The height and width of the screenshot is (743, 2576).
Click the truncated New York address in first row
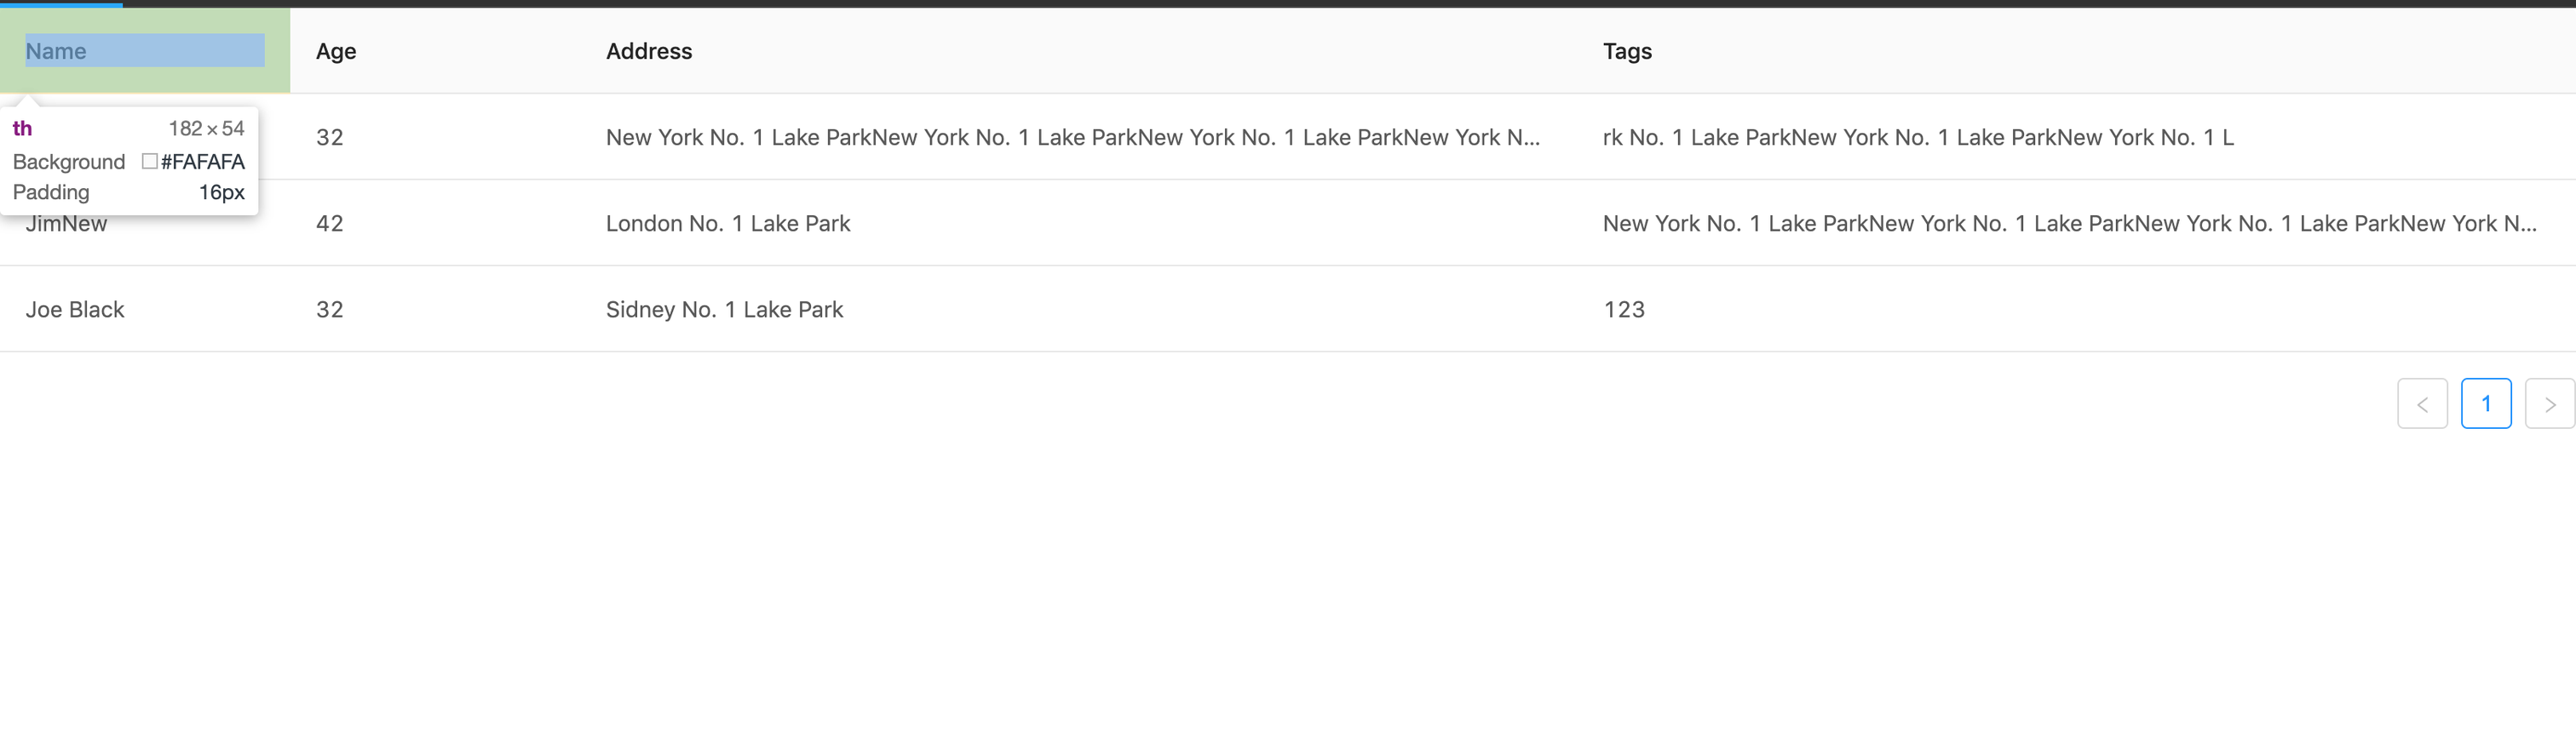click(x=1073, y=138)
